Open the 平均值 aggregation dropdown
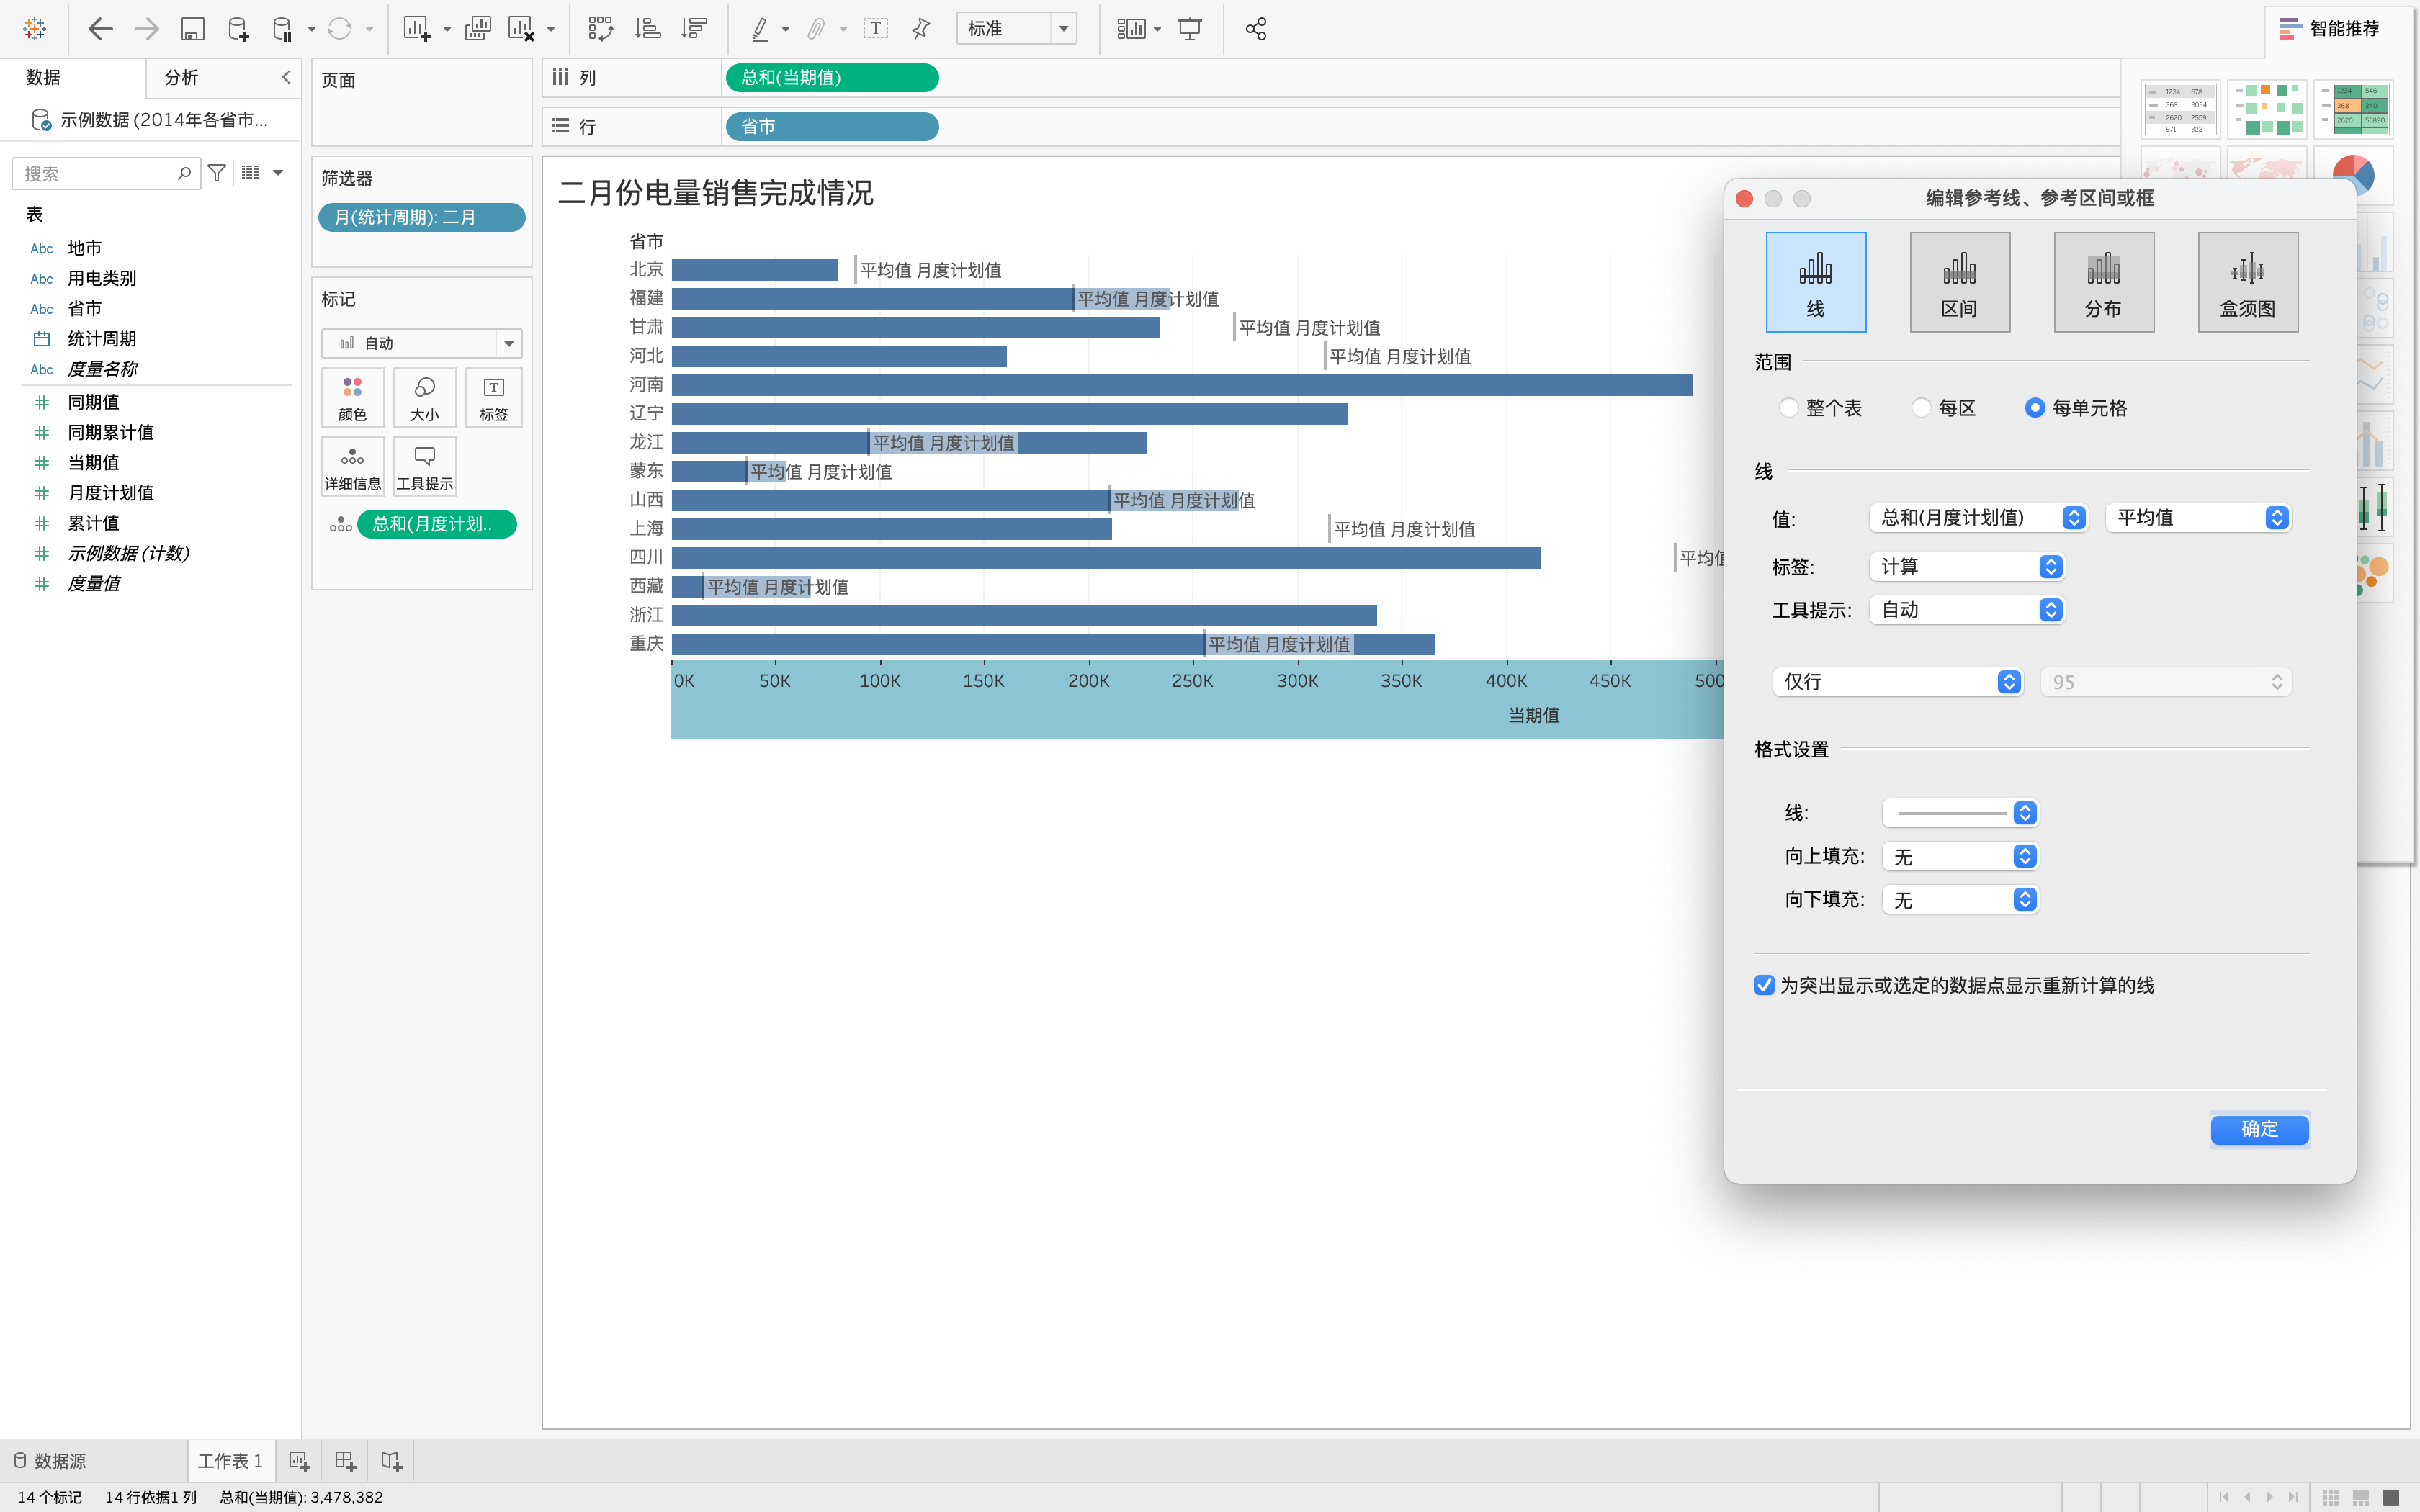This screenshot has width=2420, height=1512. click(2197, 518)
